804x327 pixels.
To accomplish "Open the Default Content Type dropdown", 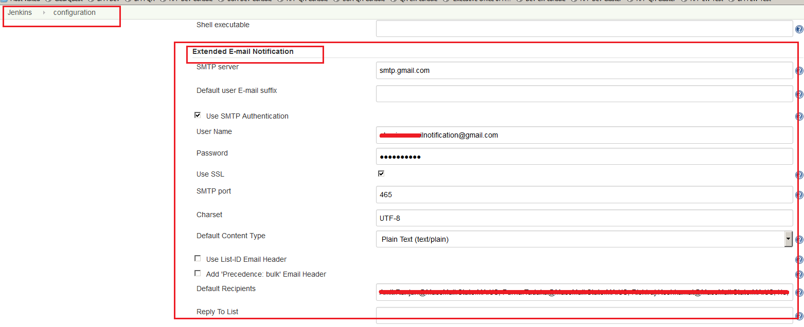I will click(788, 239).
